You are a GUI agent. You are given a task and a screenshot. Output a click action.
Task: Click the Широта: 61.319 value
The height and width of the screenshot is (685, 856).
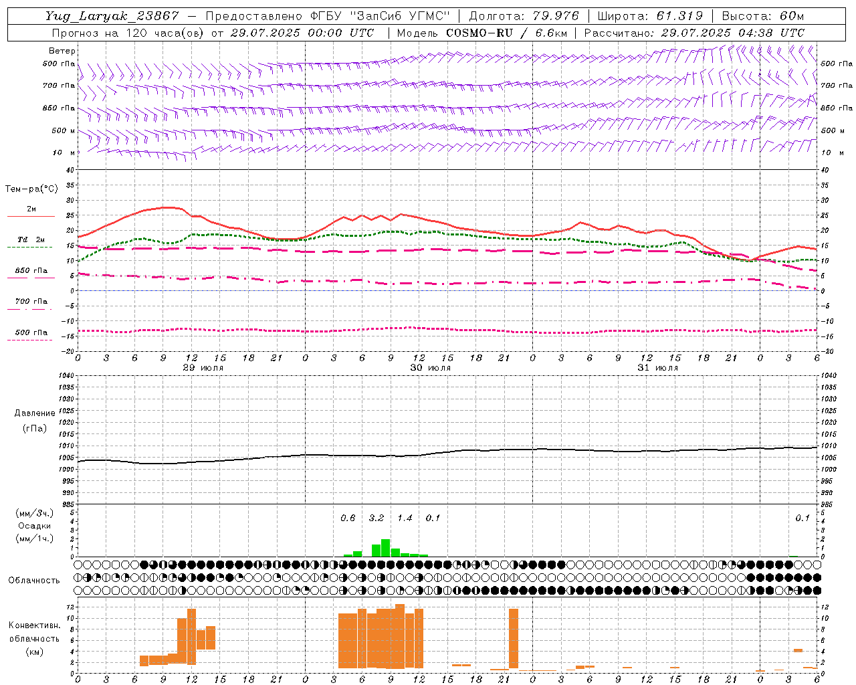tap(650, 16)
